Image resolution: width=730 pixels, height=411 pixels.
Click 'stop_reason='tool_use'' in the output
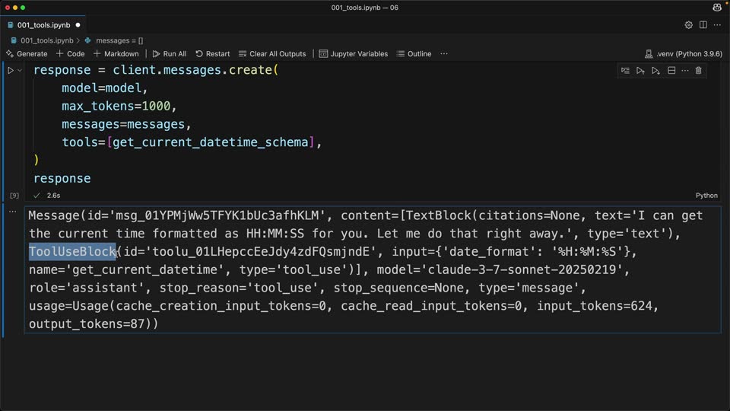[239, 288]
